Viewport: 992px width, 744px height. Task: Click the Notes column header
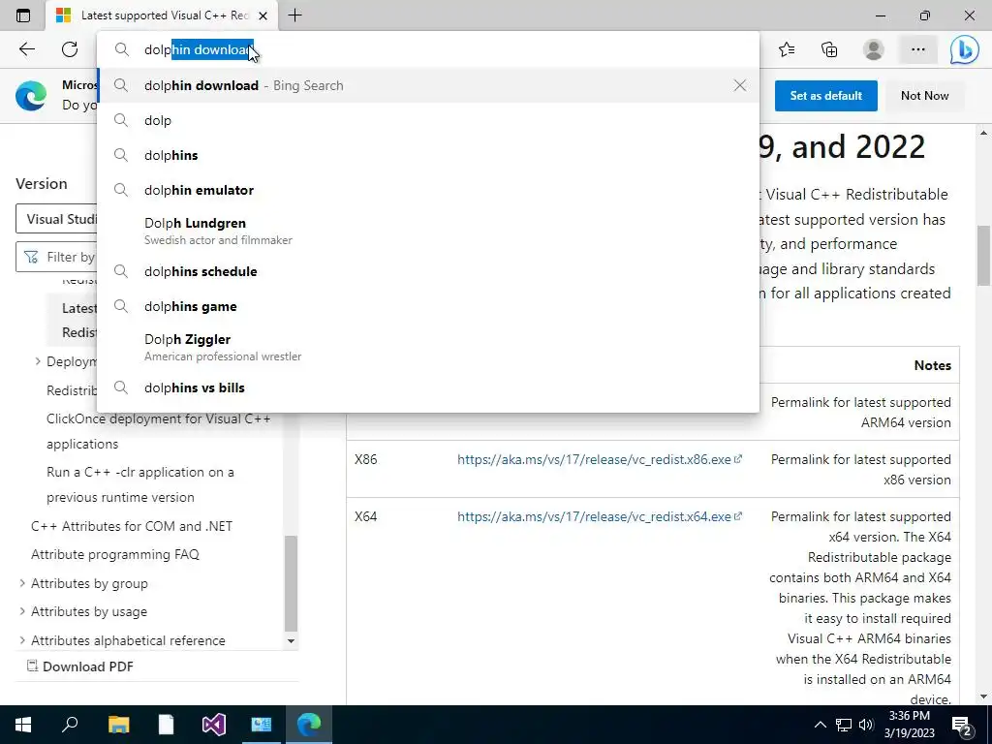click(x=932, y=365)
